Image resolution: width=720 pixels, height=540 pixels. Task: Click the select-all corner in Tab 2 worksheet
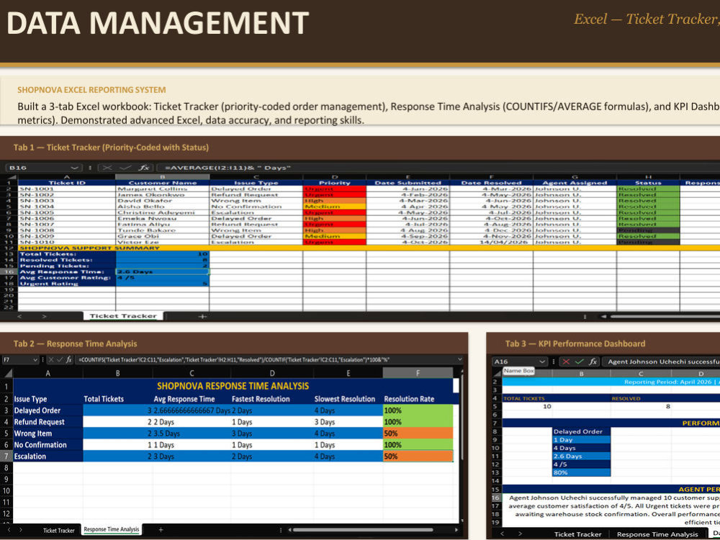click(6, 373)
